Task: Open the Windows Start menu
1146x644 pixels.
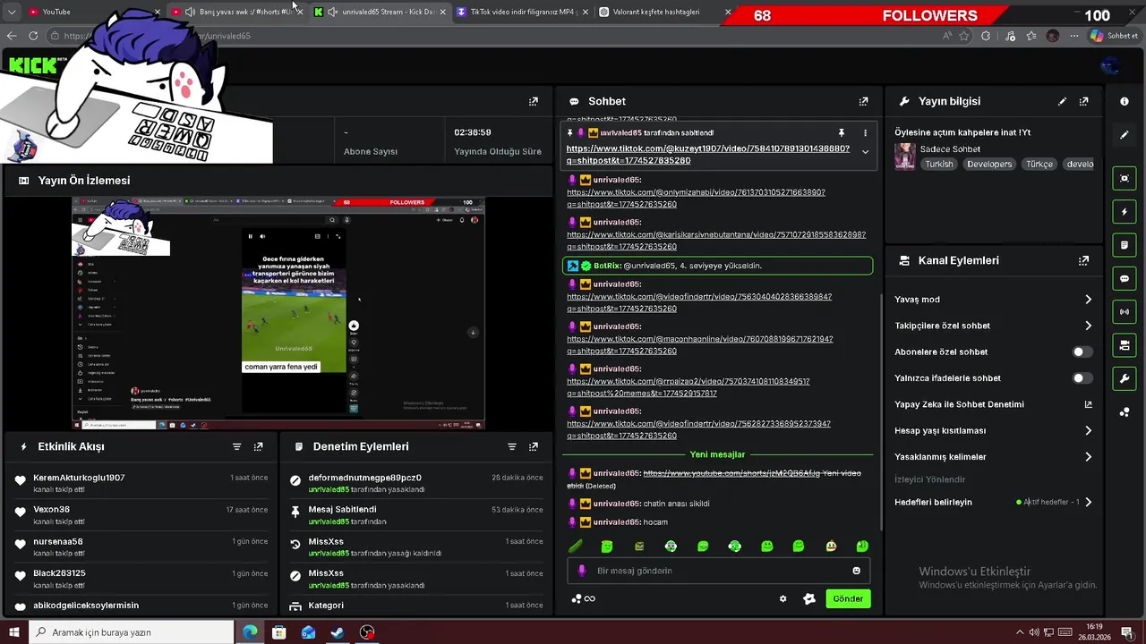Action: (x=13, y=632)
